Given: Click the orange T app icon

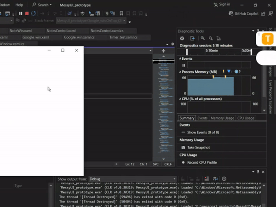Looking at the screenshot, I should point(268,39).
